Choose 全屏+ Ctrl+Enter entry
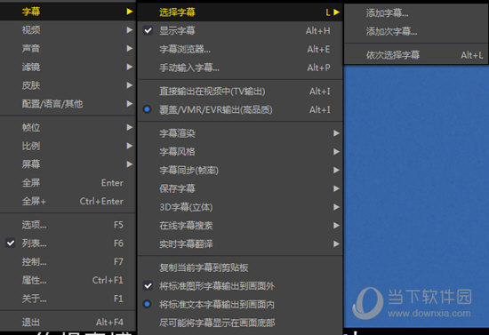 pyautogui.click(x=68, y=201)
